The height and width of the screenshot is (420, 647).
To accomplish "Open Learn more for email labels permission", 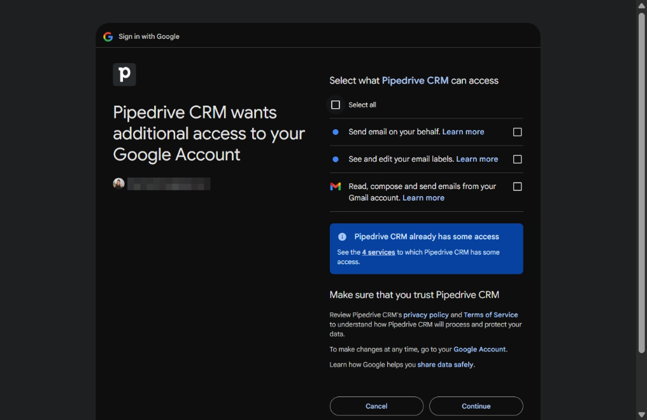I will [x=477, y=159].
